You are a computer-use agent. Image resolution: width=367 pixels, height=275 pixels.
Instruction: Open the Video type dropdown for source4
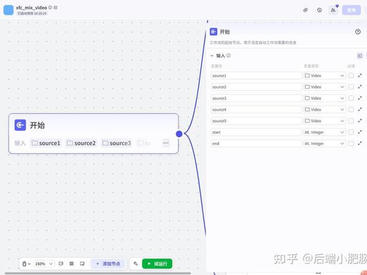[325, 110]
